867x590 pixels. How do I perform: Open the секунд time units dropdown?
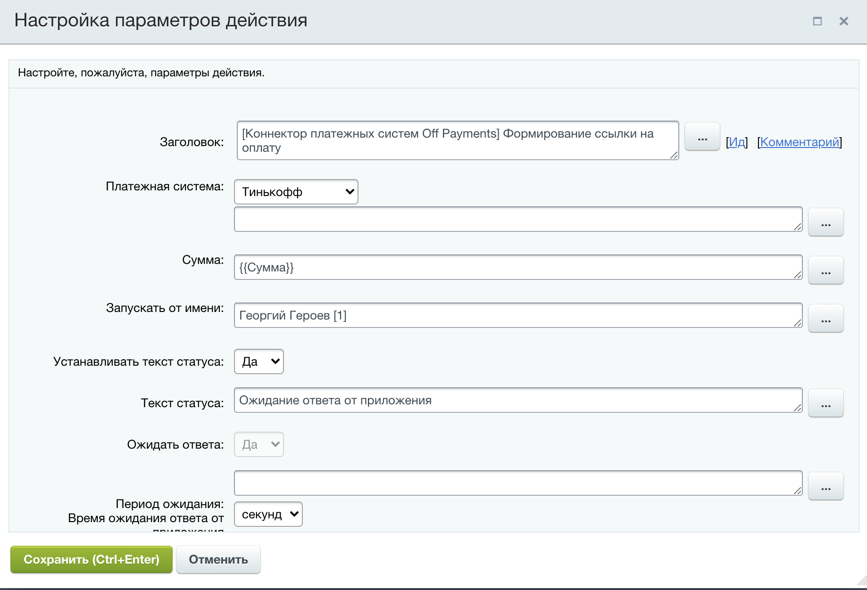click(268, 515)
